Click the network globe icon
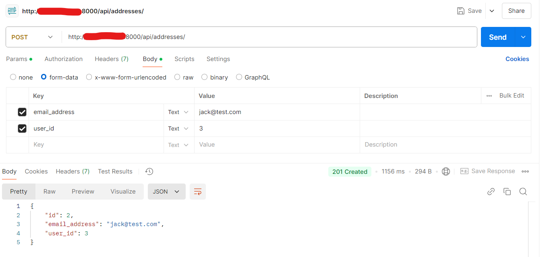Image resolution: width=545 pixels, height=257 pixels. 446,171
